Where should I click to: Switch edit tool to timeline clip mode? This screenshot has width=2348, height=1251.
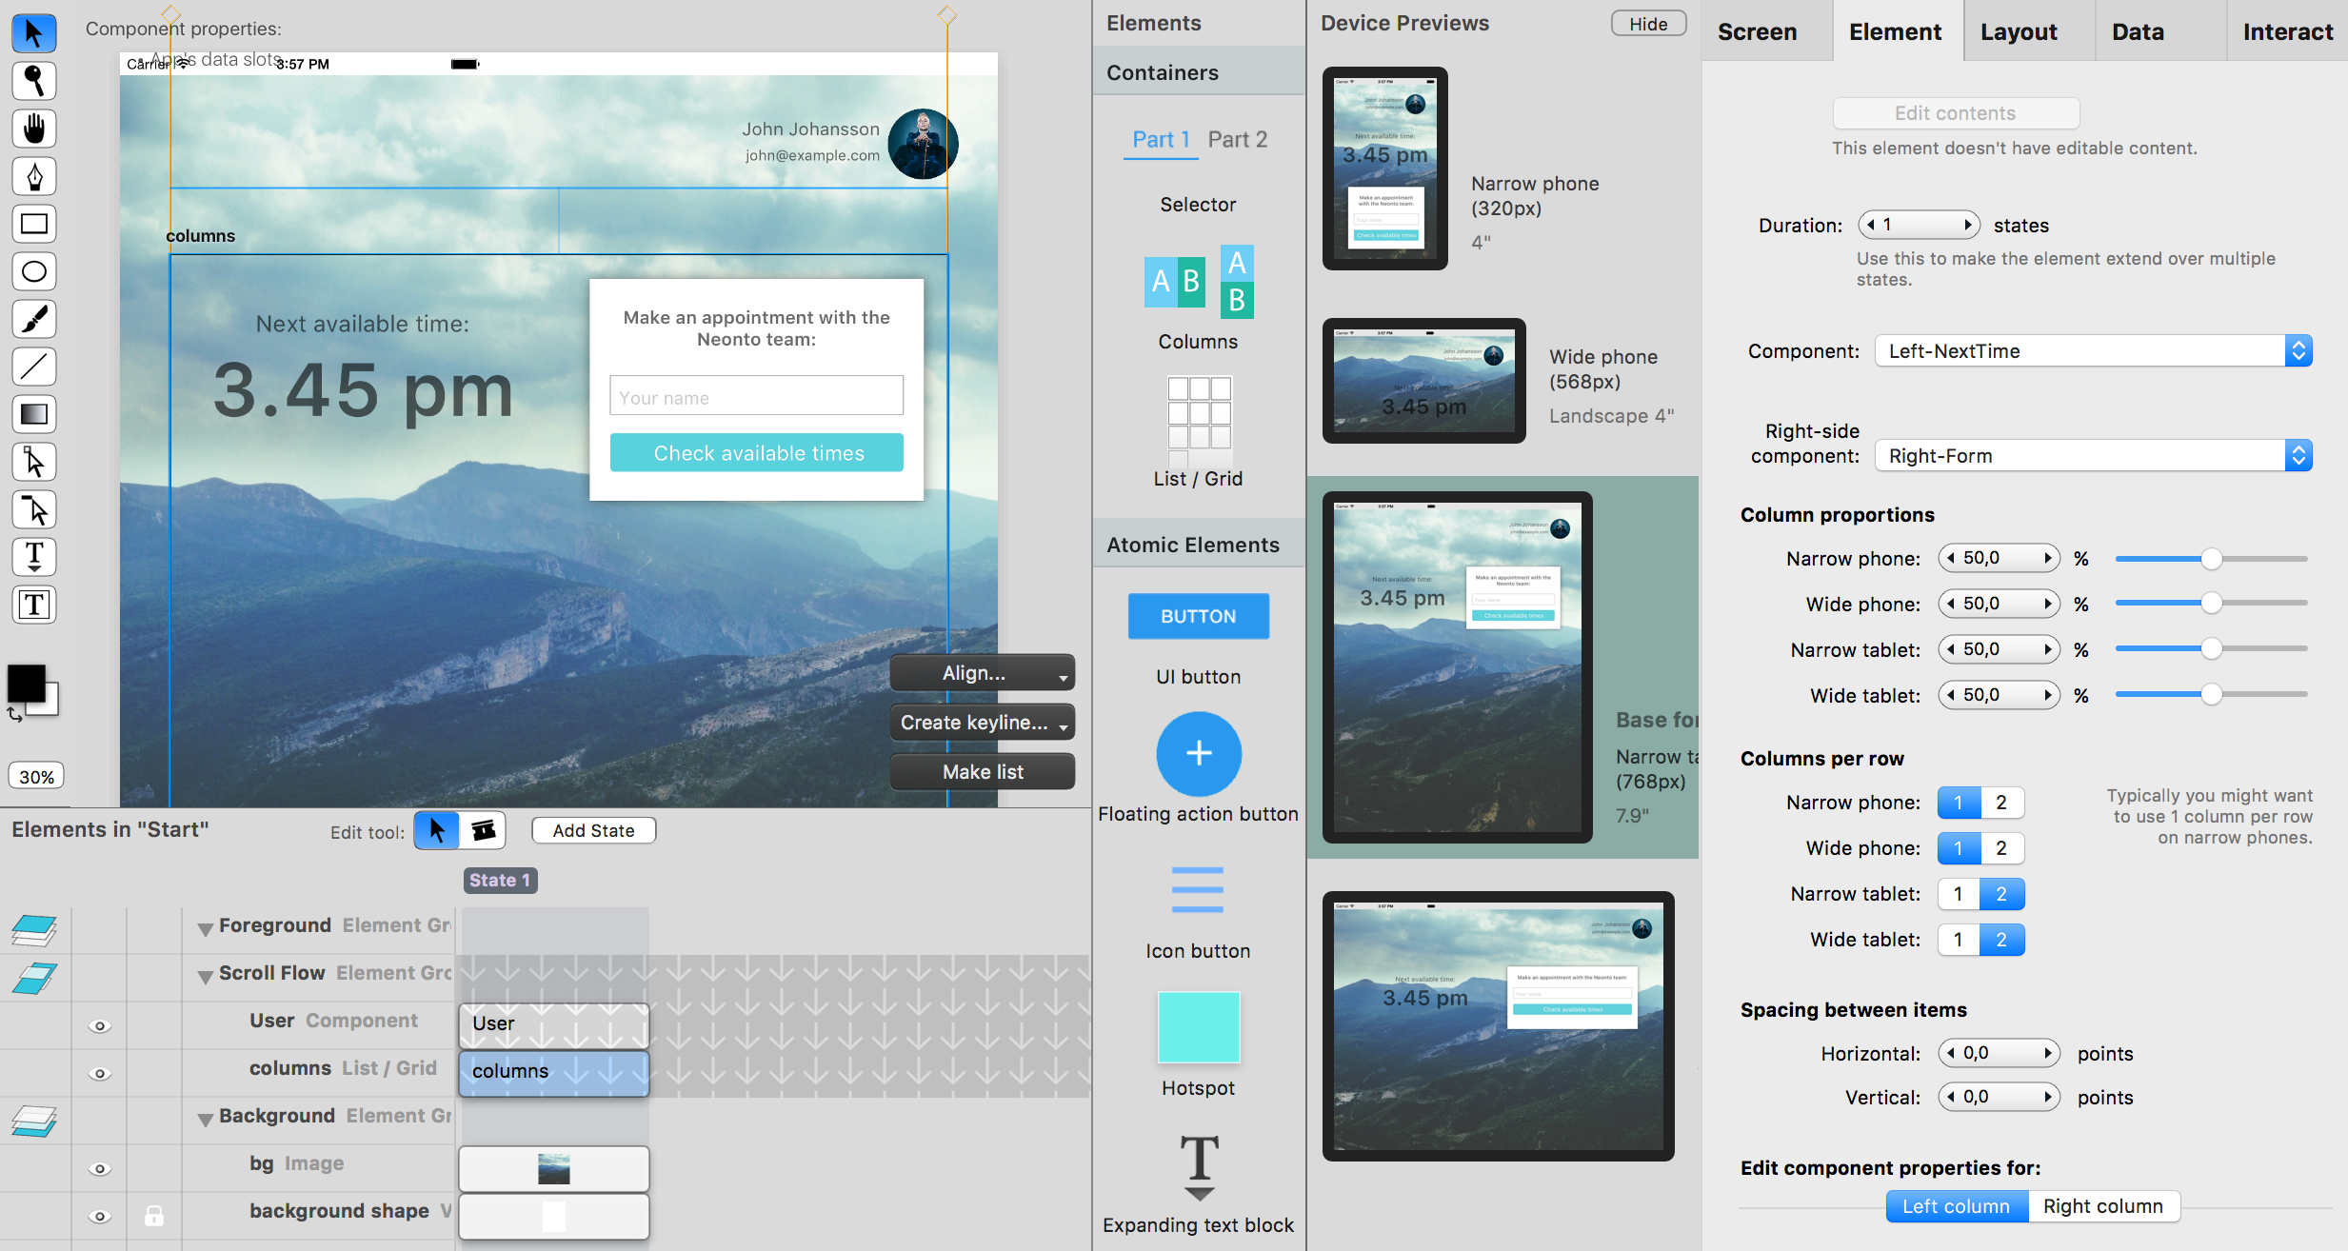coord(484,830)
